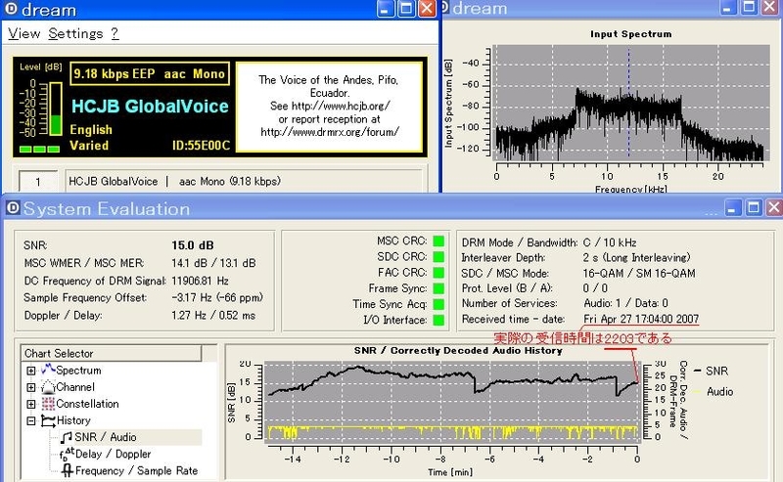This screenshot has width=783, height=482.
Task: Select the Channel tree item label
Action: coord(75,387)
